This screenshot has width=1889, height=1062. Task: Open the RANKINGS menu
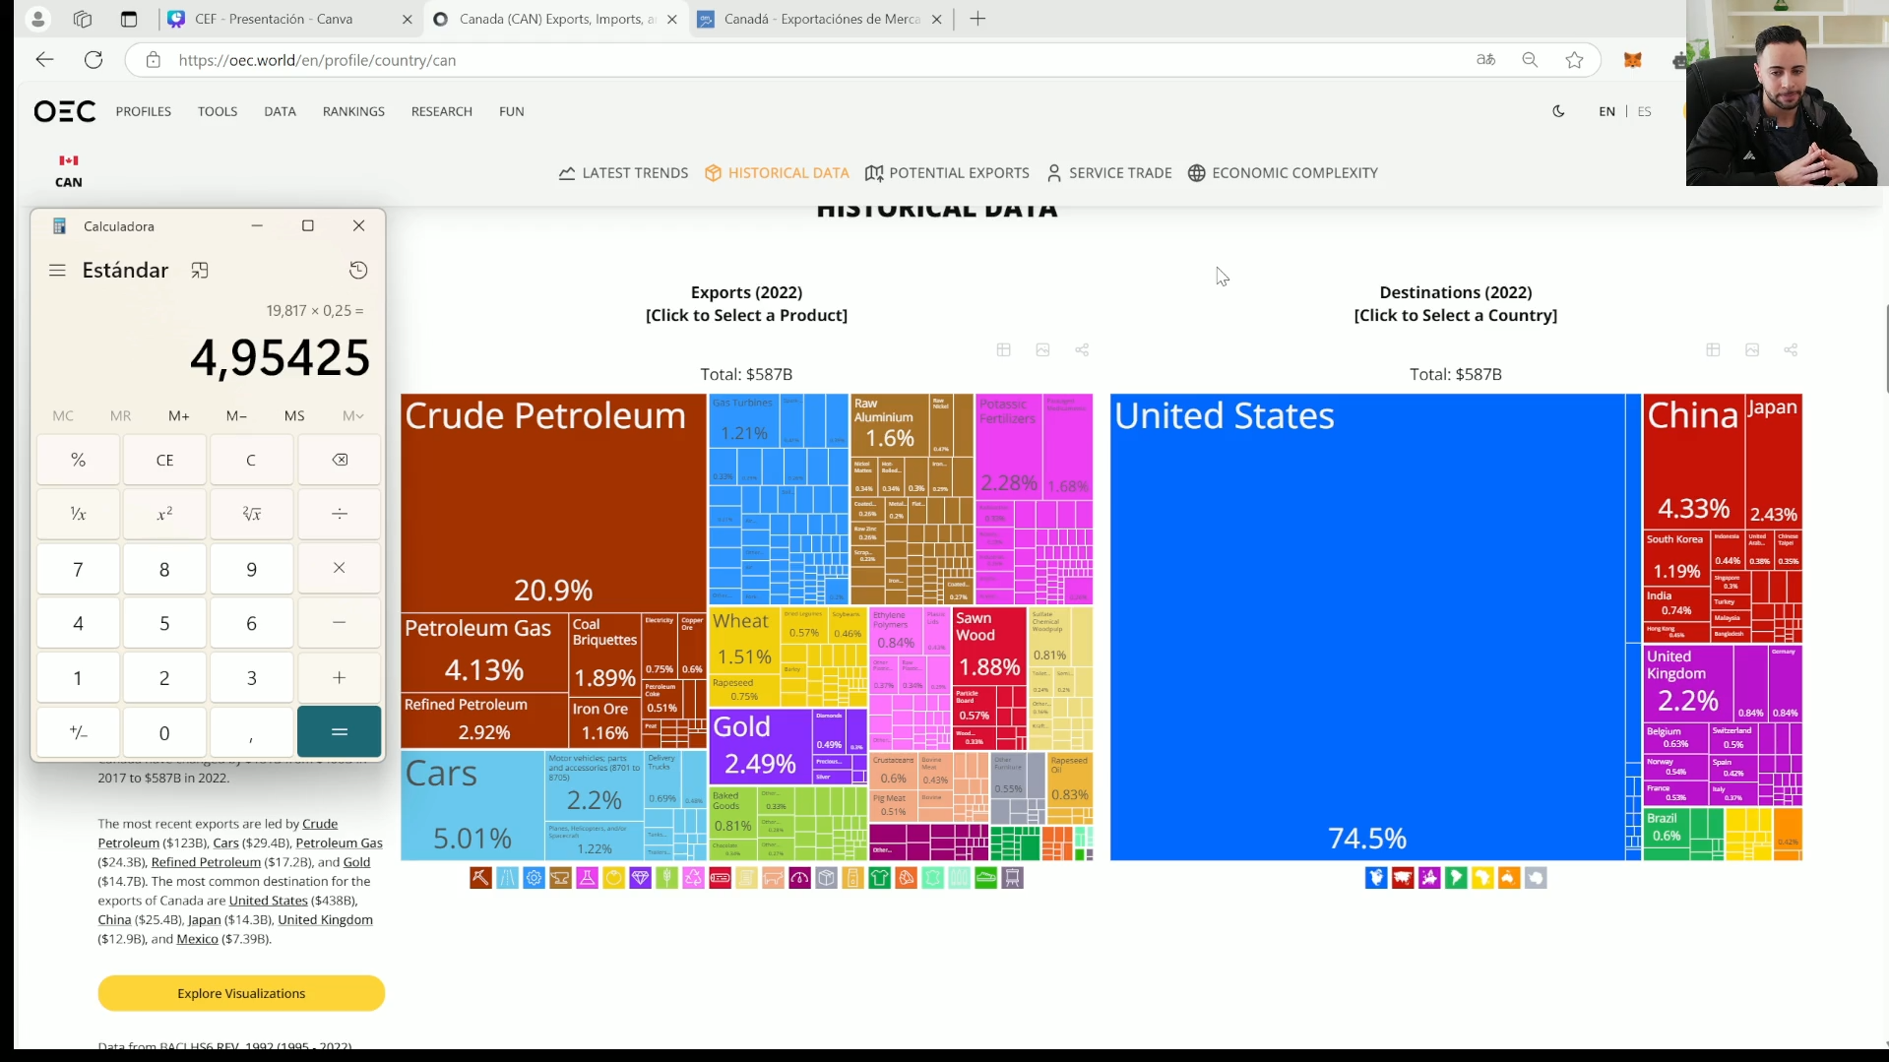pos(353,111)
